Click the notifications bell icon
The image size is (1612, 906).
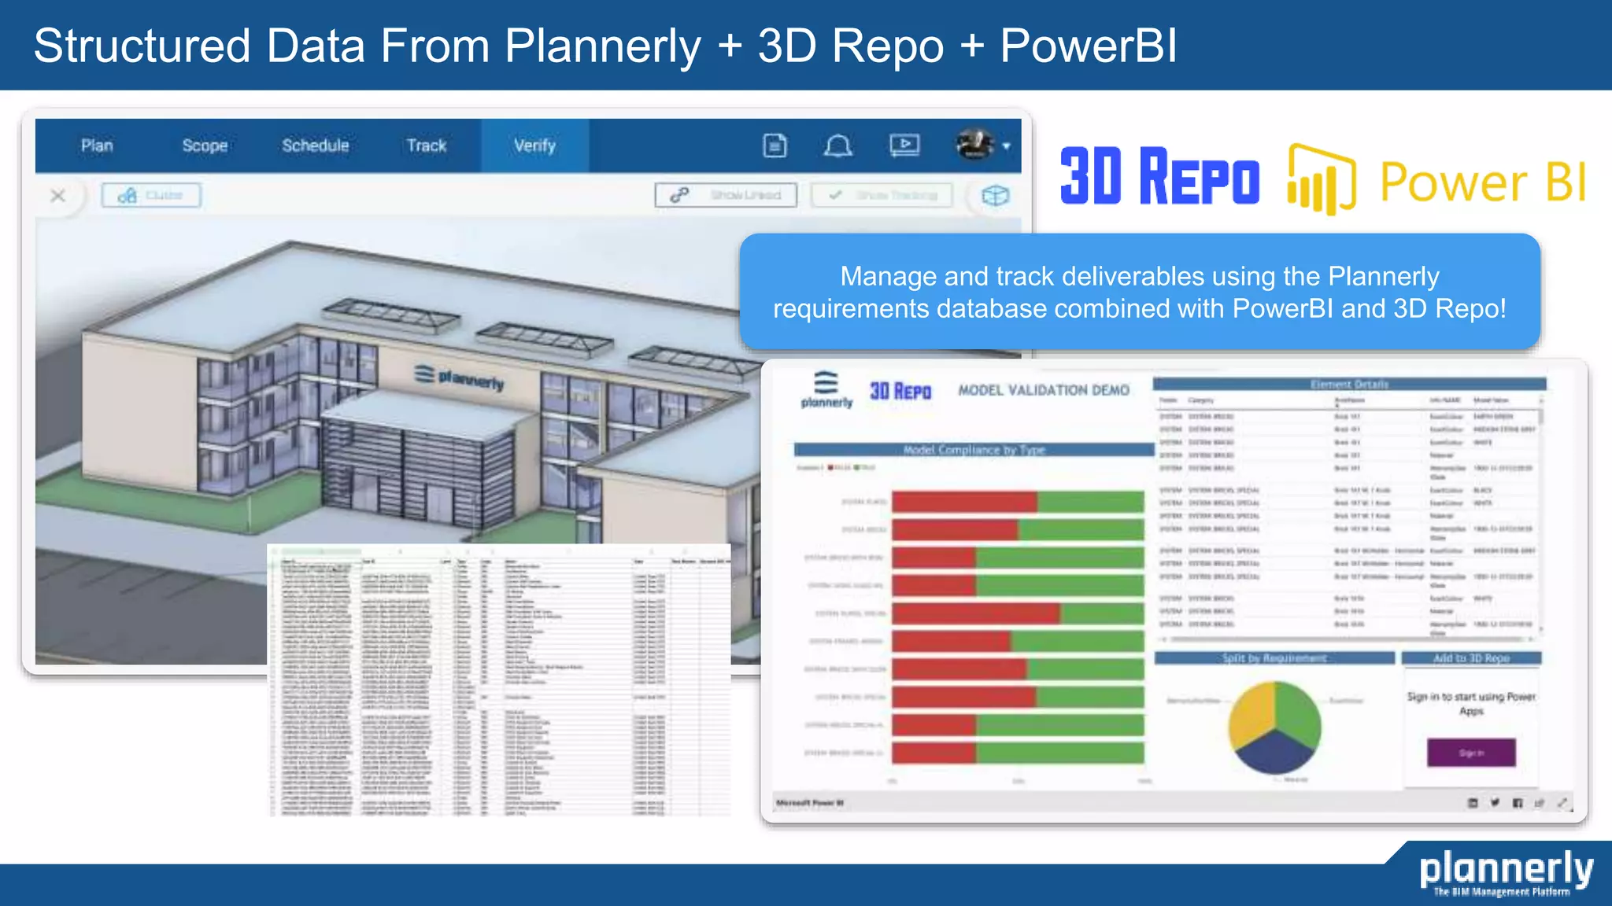[837, 145]
